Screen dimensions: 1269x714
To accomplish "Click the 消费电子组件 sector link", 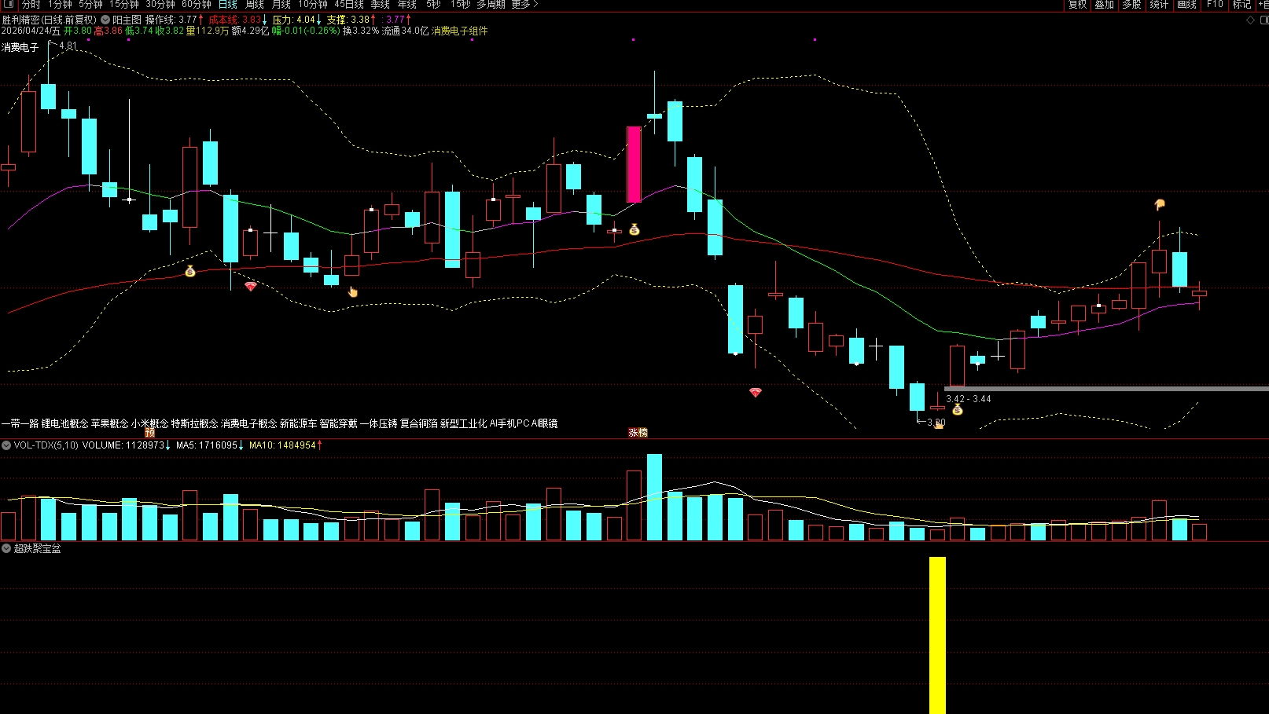I will (x=460, y=31).
